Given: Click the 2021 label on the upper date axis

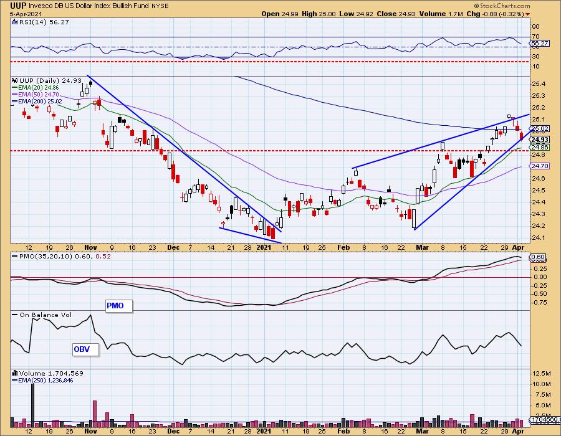Looking at the screenshot, I should pos(264,247).
